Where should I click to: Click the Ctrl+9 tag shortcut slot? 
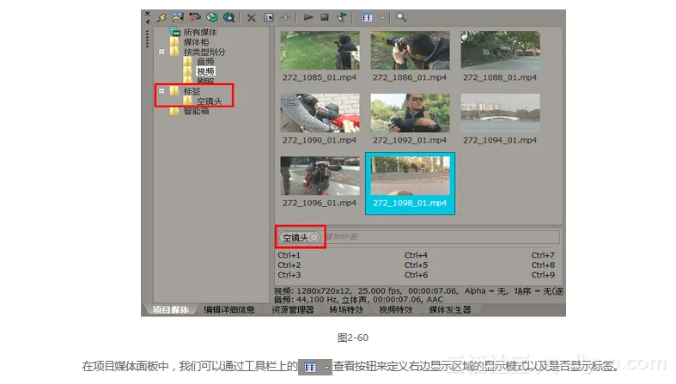coord(543,275)
